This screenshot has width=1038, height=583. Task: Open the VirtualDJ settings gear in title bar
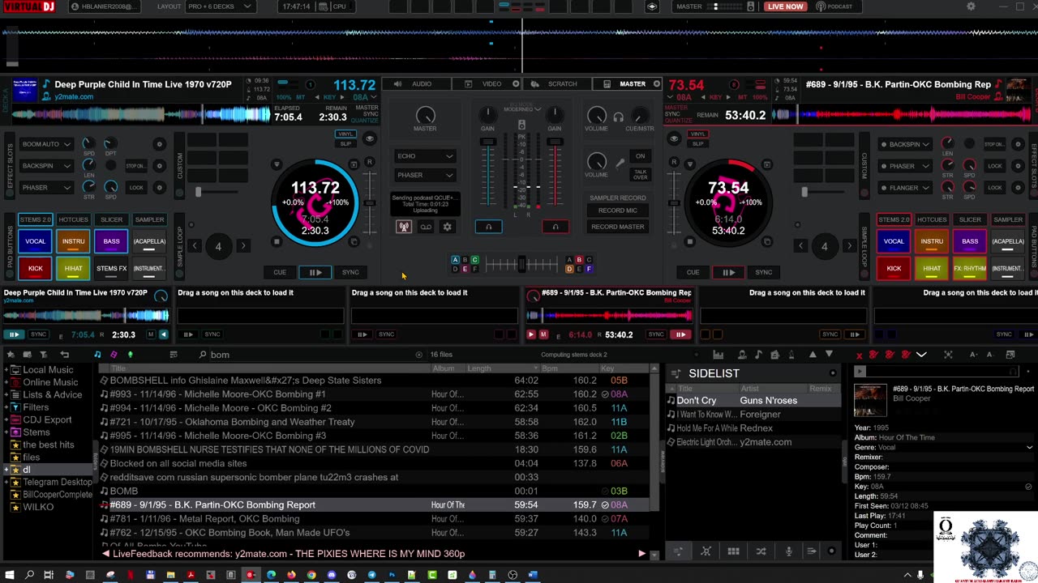[972, 6]
